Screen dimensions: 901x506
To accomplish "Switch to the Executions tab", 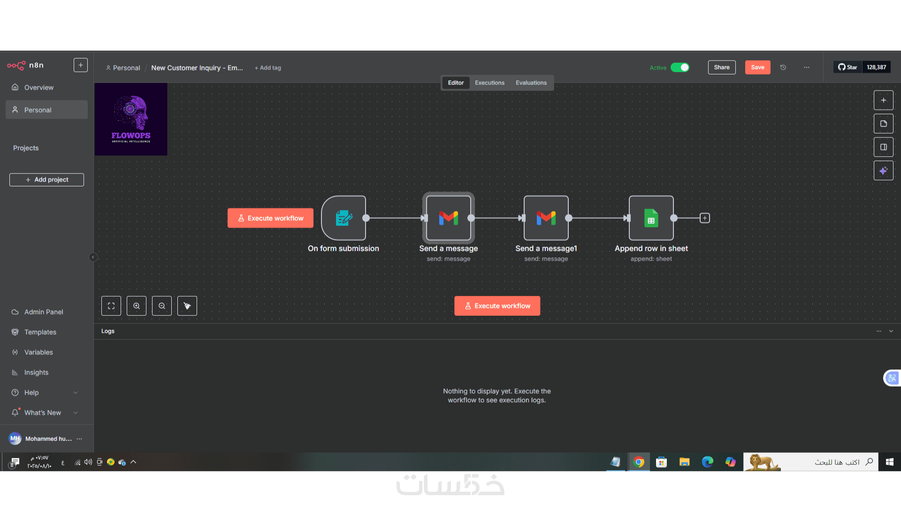I will point(489,83).
